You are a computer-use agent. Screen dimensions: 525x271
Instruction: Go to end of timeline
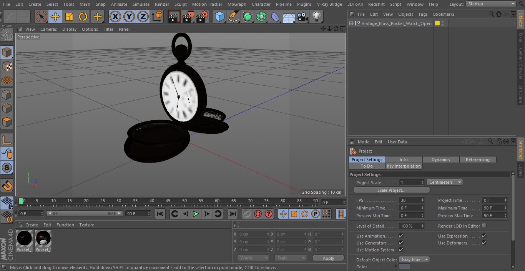232,214
